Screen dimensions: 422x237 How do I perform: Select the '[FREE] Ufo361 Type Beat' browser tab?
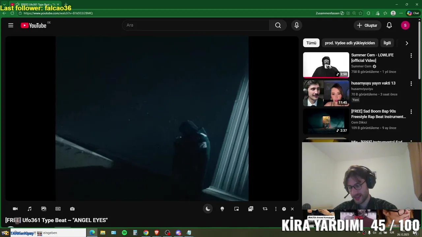(35, 4)
